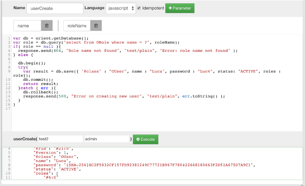Focus the "roleName" parameter text field

point(77,26)
